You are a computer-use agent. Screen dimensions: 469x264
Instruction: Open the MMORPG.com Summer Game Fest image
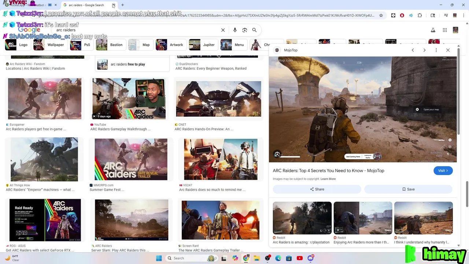coord(131,159)
